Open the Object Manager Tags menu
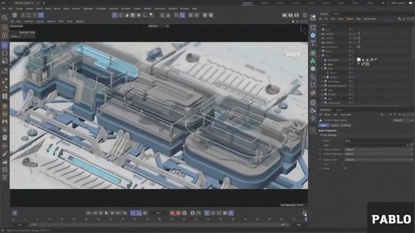Viewport: 415px width, 233px height. (359, 19)
